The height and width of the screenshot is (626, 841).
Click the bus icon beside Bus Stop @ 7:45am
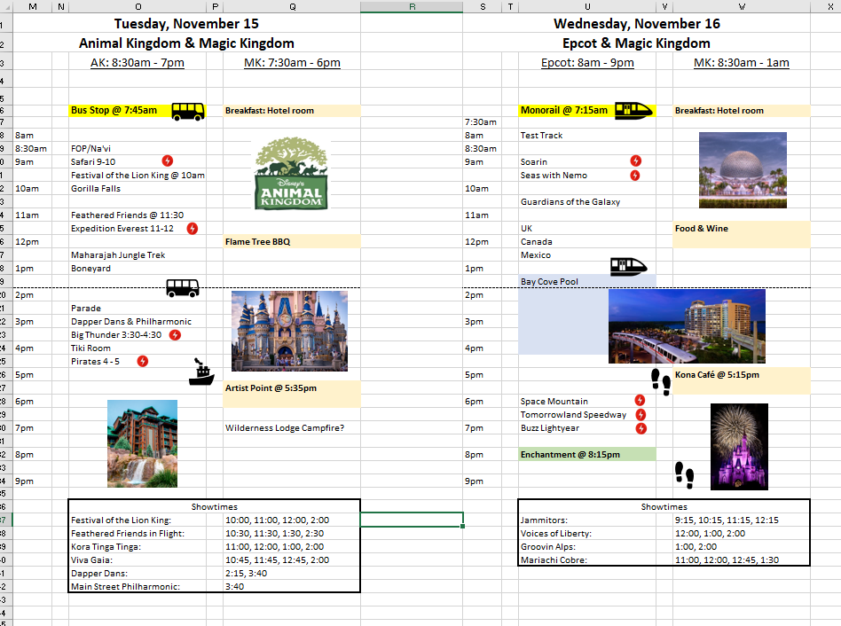click(x=187, y=111)
